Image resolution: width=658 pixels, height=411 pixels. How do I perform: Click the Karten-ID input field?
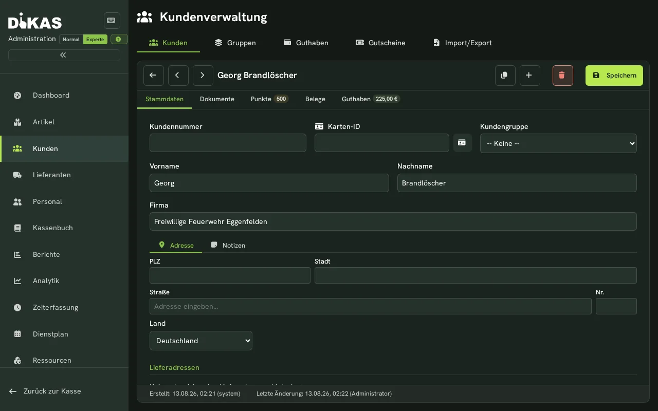382,143
